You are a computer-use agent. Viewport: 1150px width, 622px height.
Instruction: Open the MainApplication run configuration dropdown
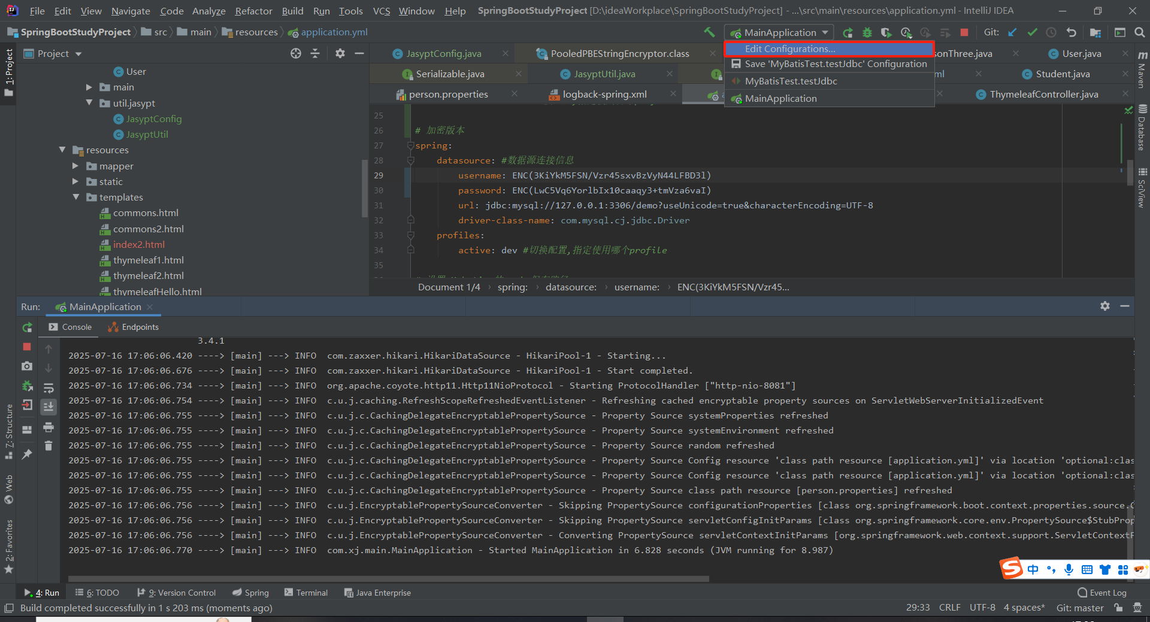coord(779,32)
